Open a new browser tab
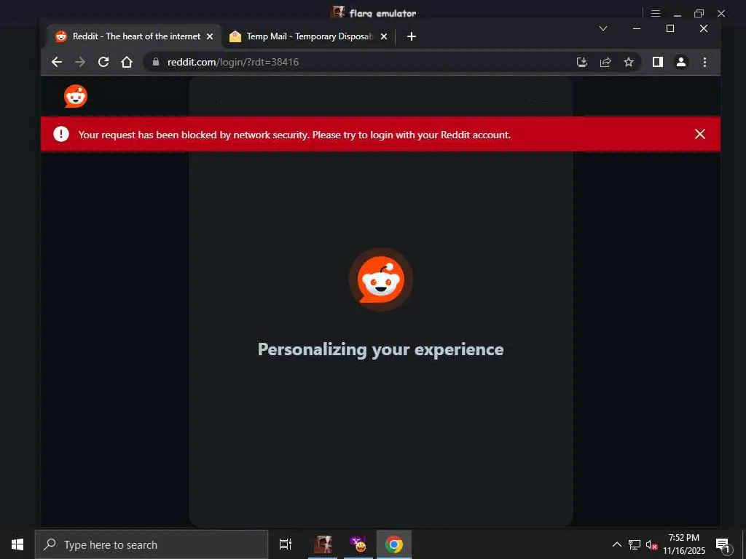This screenshot has height=559, width=746. coord(412,36)
